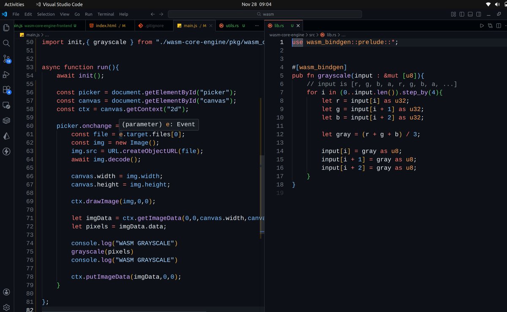Viewport: 507px width, 312px height.
Task: Run the lib.rs file with play icon
Action: (x=482, y=26)
